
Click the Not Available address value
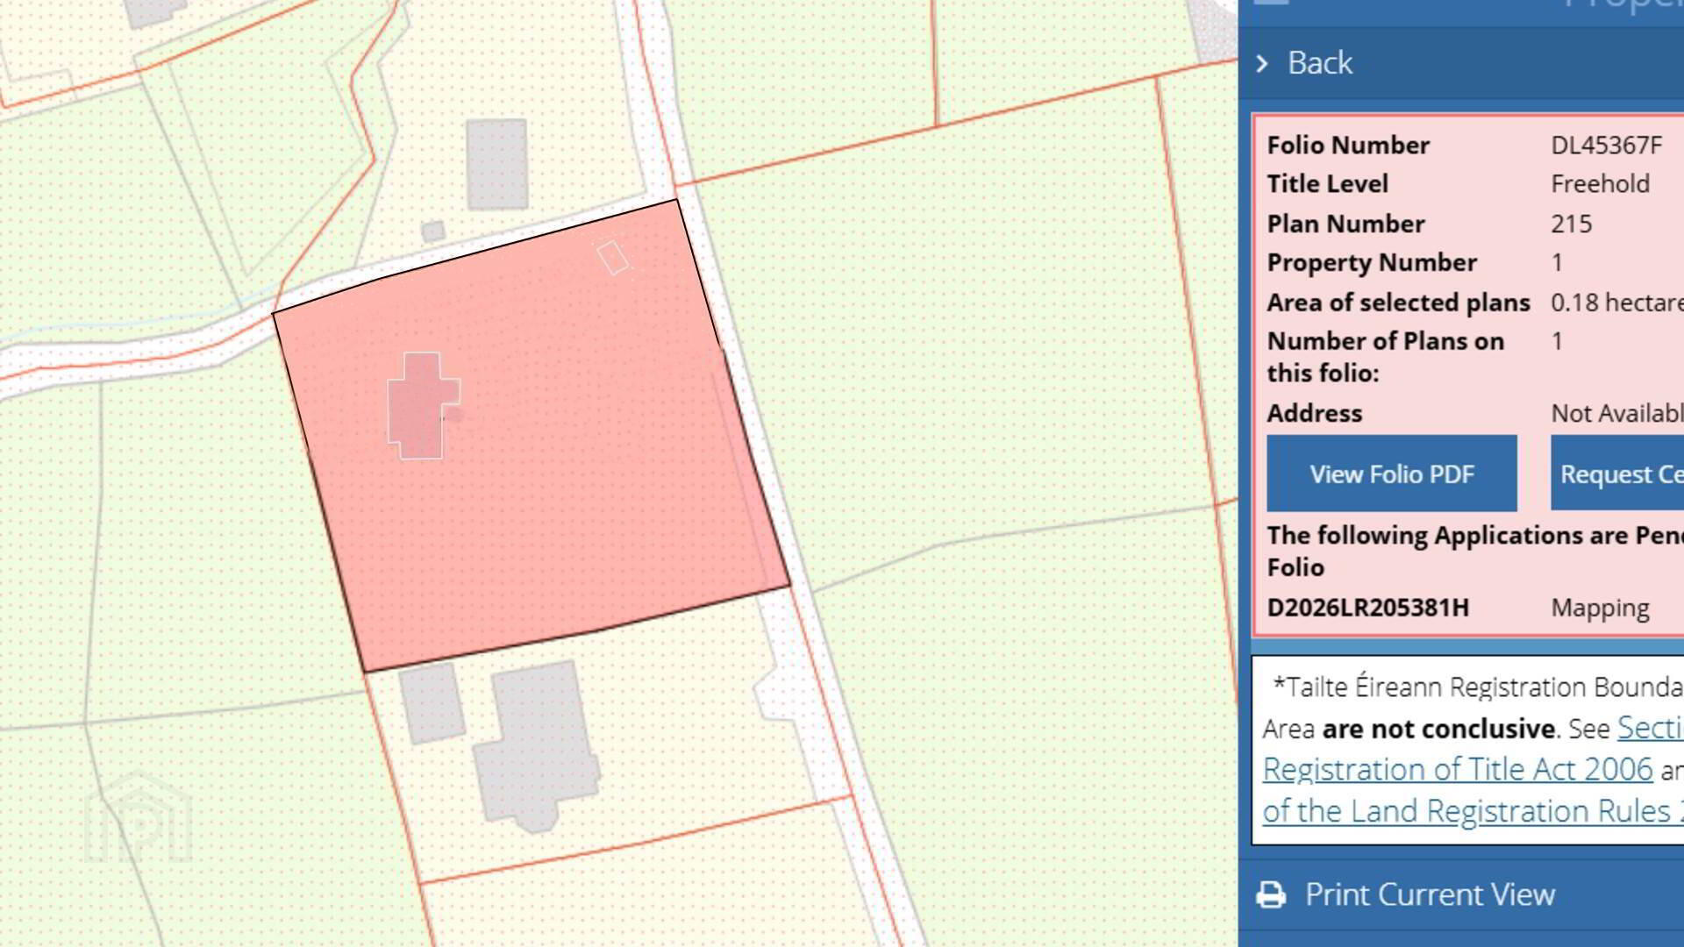click(x=1617, y=413)
